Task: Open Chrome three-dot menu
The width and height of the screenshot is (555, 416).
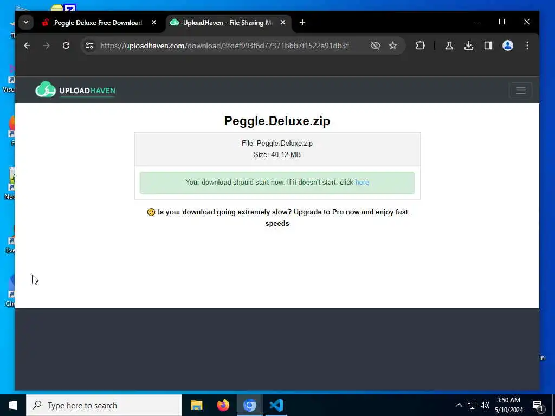Action: pos(527,45)
